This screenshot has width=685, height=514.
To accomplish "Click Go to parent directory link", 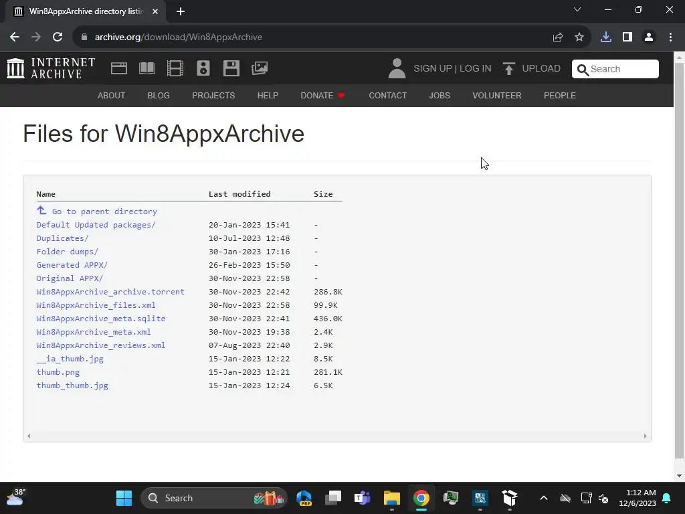I will [x=104, y=211].
